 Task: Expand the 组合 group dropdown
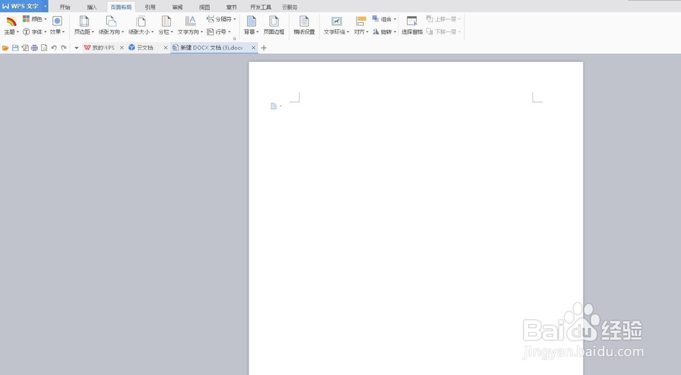pyautogui.click(x=395, y=19)
